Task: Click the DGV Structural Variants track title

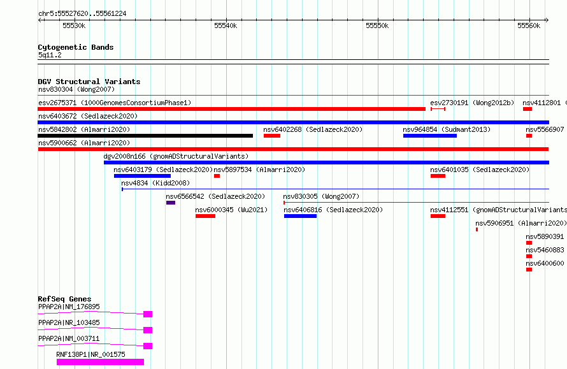Action: click(89, 82)
